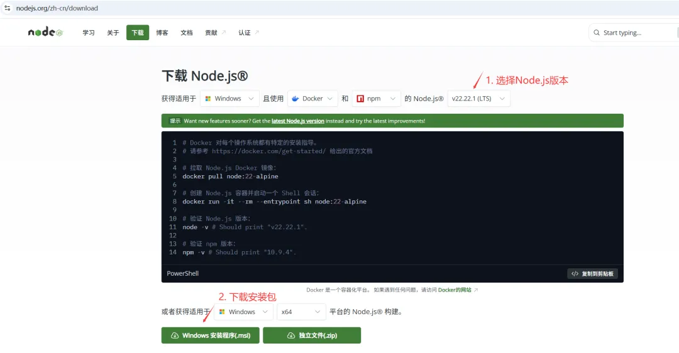The width and height of the screenshot is (679, 353).
Task: Open the 文档 menu item
Action: click(187, 33)
